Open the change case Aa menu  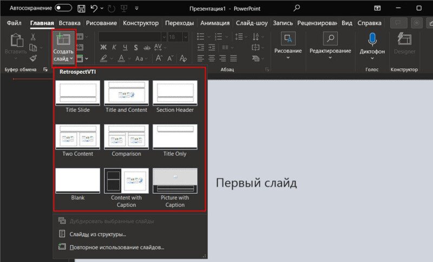coord(139,58)
